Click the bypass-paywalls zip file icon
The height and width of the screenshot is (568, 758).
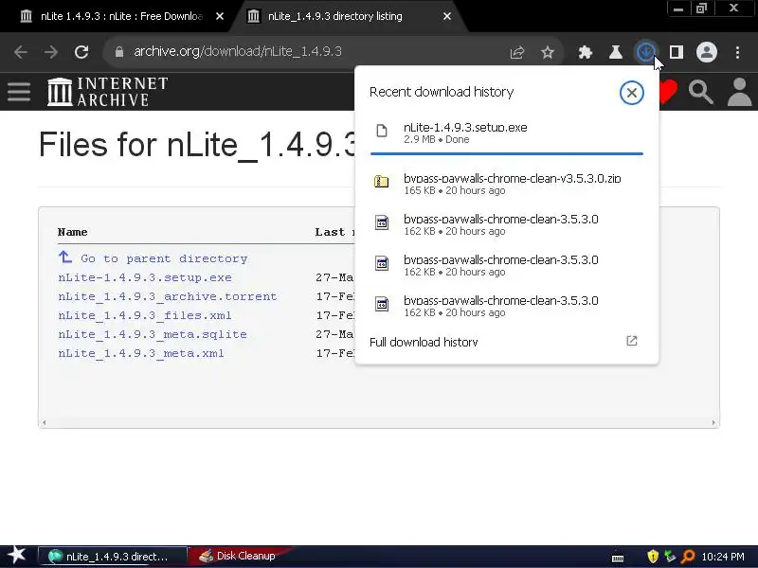pyautogui.click(x=382, y=182)
